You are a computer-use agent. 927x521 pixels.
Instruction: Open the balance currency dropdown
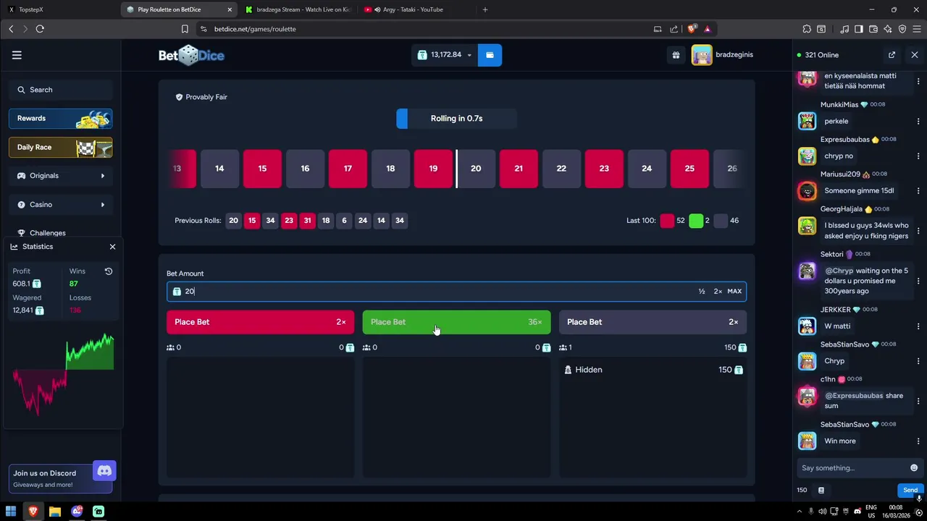coord(445,55)
